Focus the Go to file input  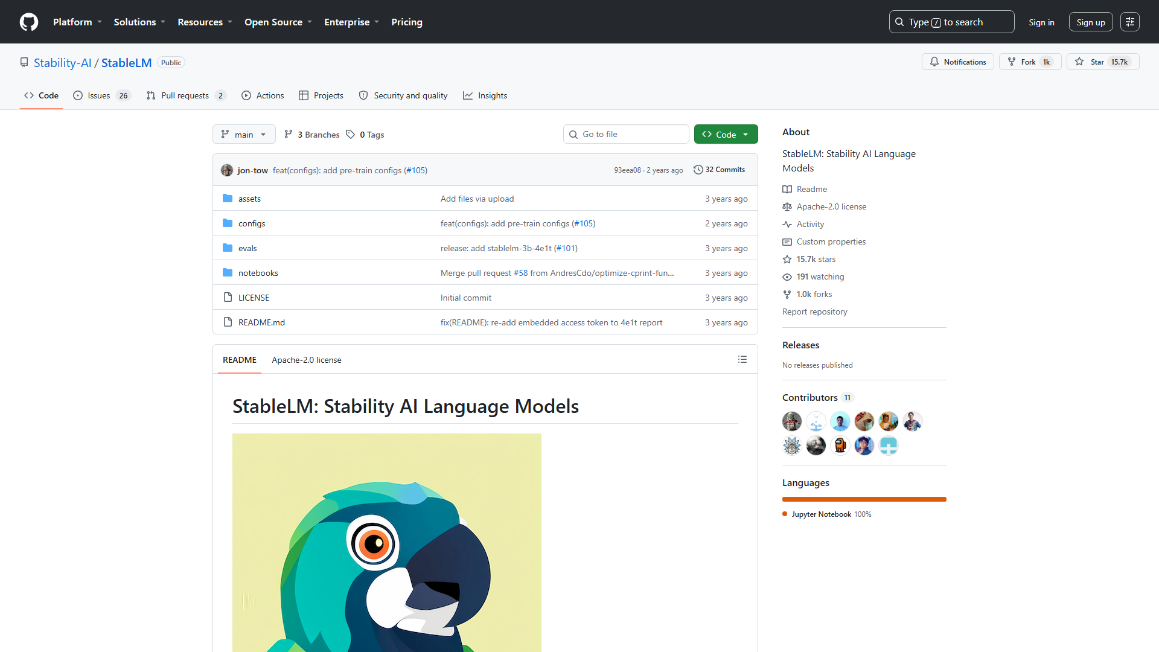(626, 134)
